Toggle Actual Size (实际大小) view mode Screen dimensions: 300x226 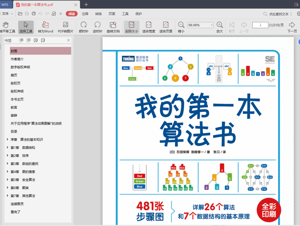(x=131, y=25)
